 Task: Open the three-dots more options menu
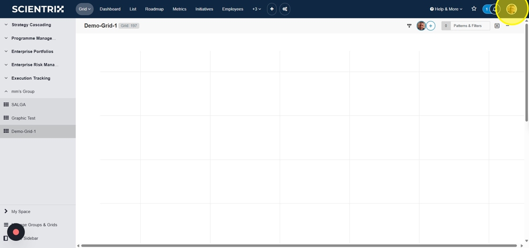508,26
